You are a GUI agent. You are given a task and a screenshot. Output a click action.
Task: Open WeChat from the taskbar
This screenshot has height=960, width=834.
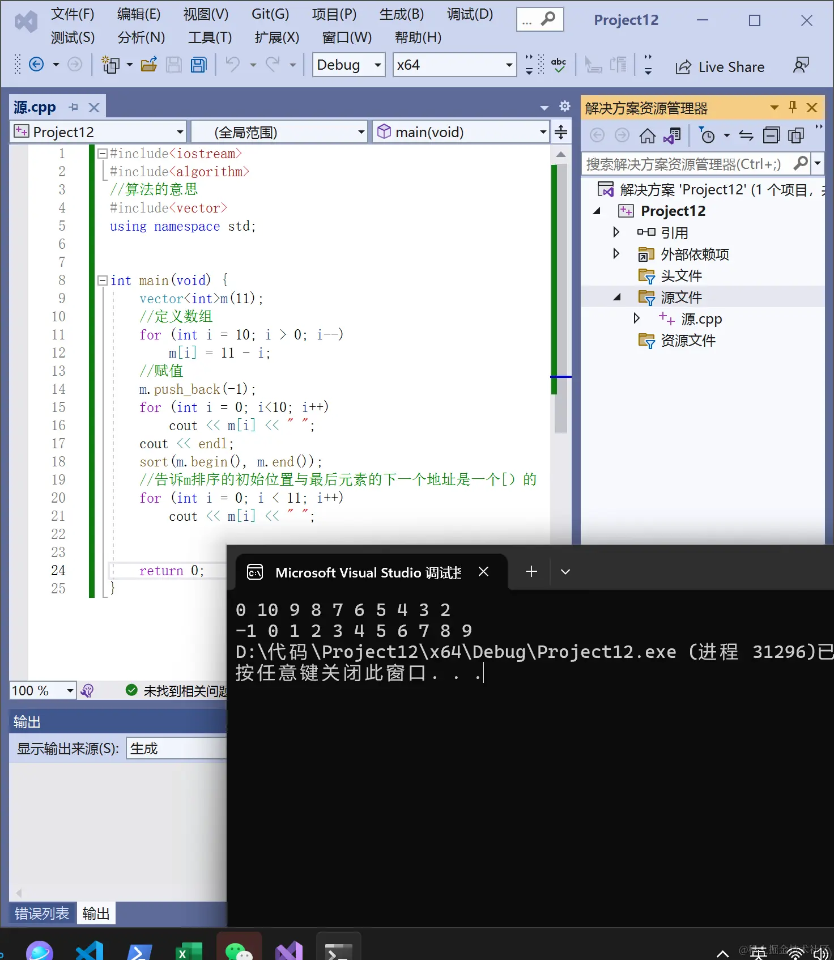[239, 950]
